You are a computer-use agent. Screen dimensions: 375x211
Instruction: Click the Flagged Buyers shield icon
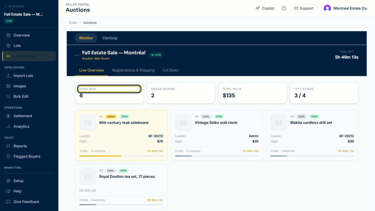pyautogui.click(x=8, y=156)
